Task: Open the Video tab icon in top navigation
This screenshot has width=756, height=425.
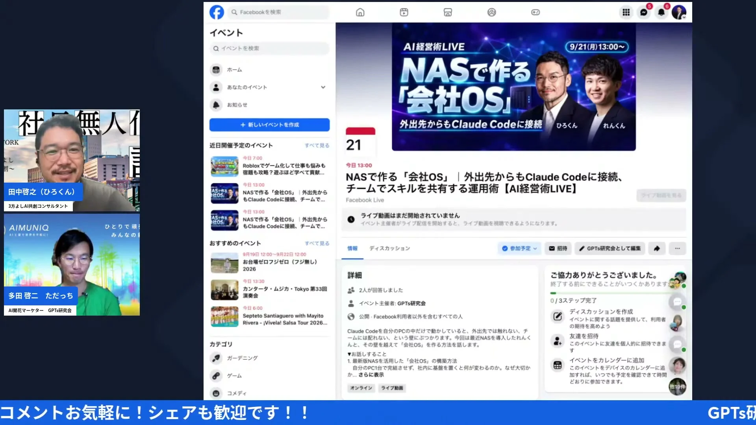Action: coord(404,12)
